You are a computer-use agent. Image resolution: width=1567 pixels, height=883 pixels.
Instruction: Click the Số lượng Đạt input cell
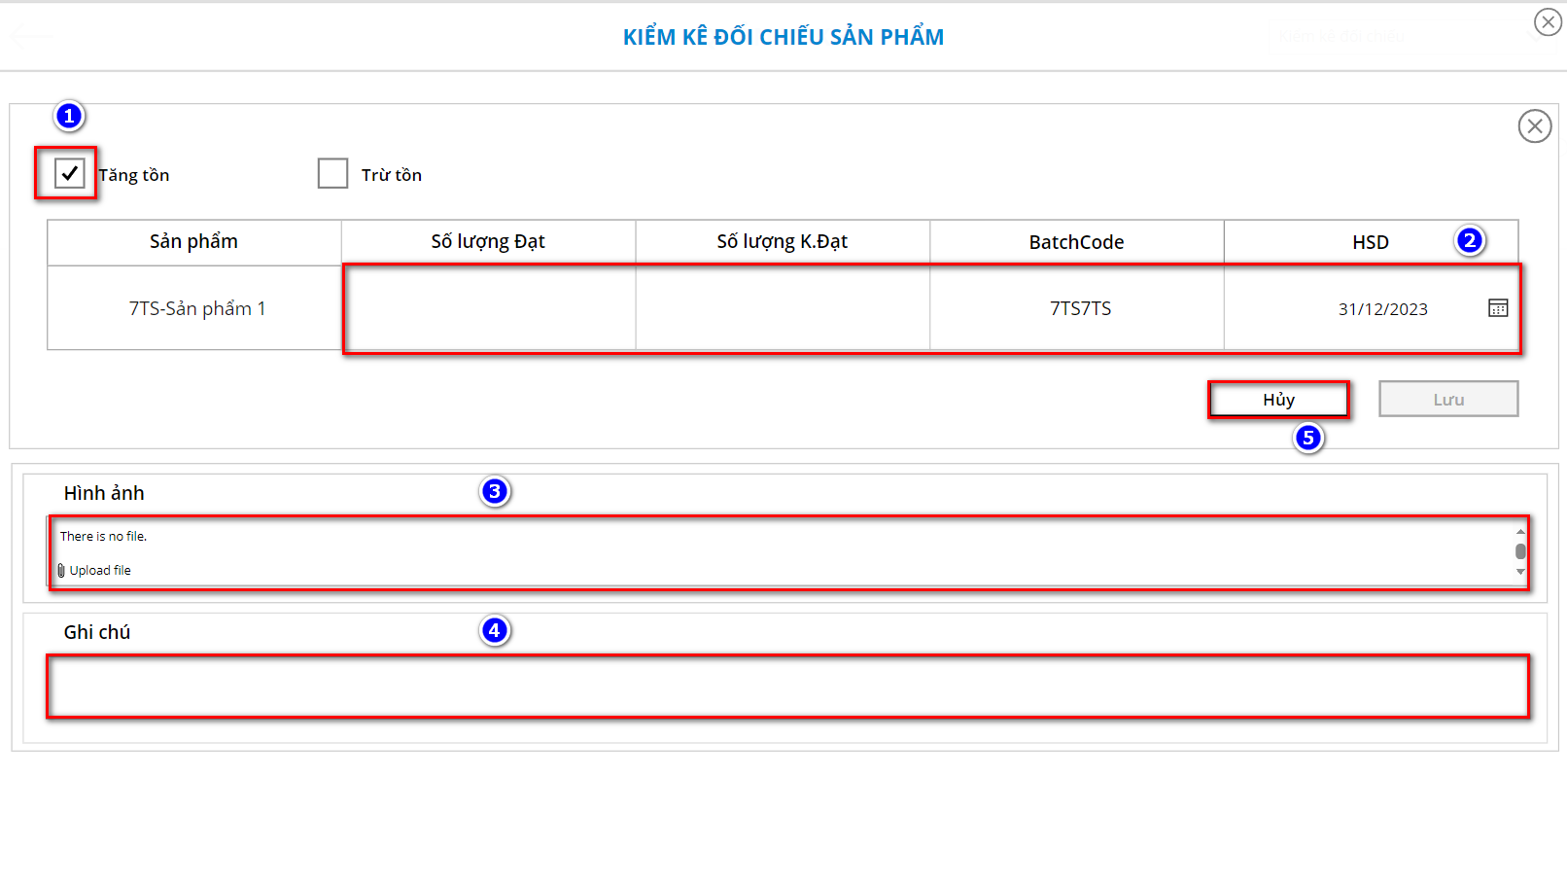(x=489, y=308)
